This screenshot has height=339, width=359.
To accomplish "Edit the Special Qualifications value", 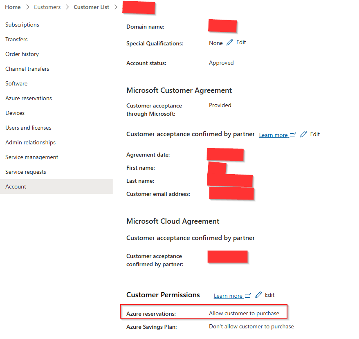I will click(x=241, y=43).
